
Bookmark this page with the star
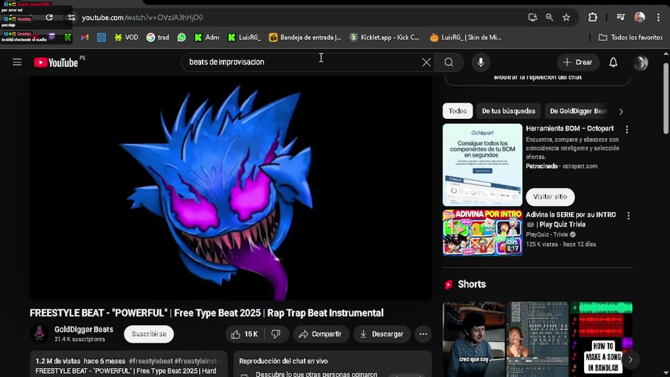pos(566,17)
